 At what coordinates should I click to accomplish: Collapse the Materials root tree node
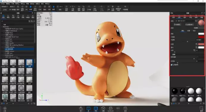[2, 27]
